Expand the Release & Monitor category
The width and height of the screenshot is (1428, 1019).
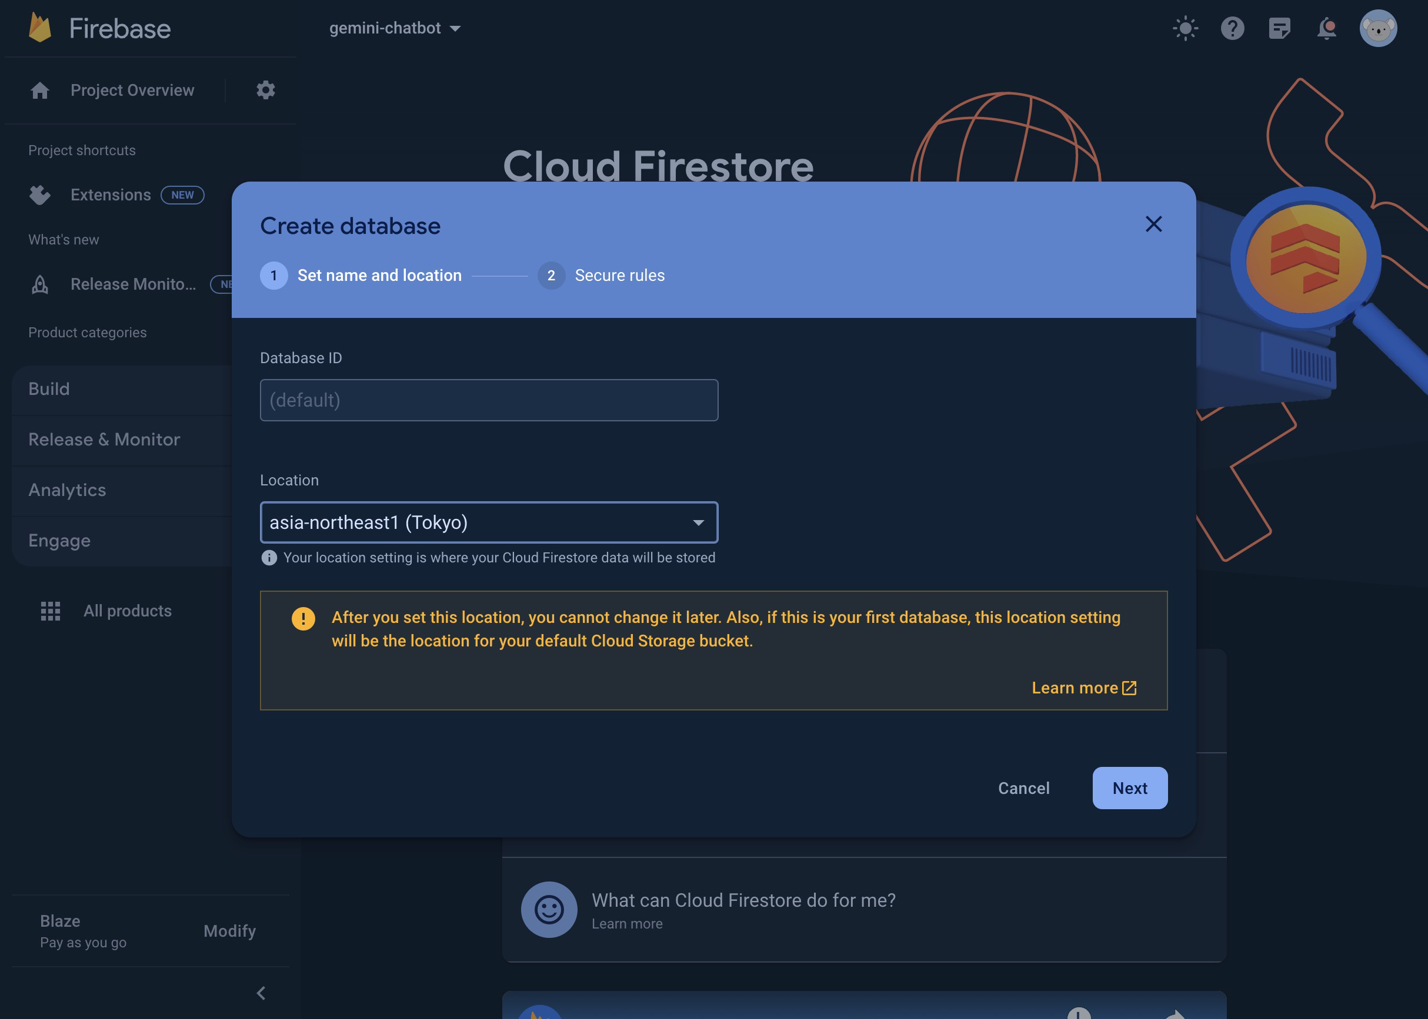click(122, 440)
